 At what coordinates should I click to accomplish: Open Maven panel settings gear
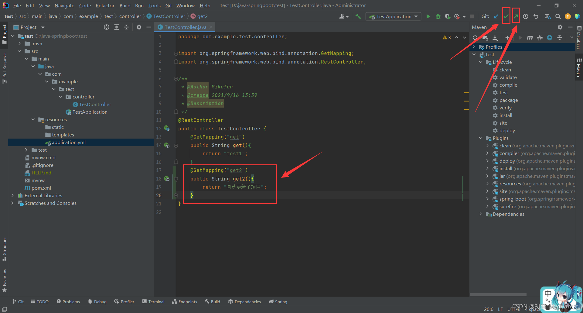tap(560, 27)
